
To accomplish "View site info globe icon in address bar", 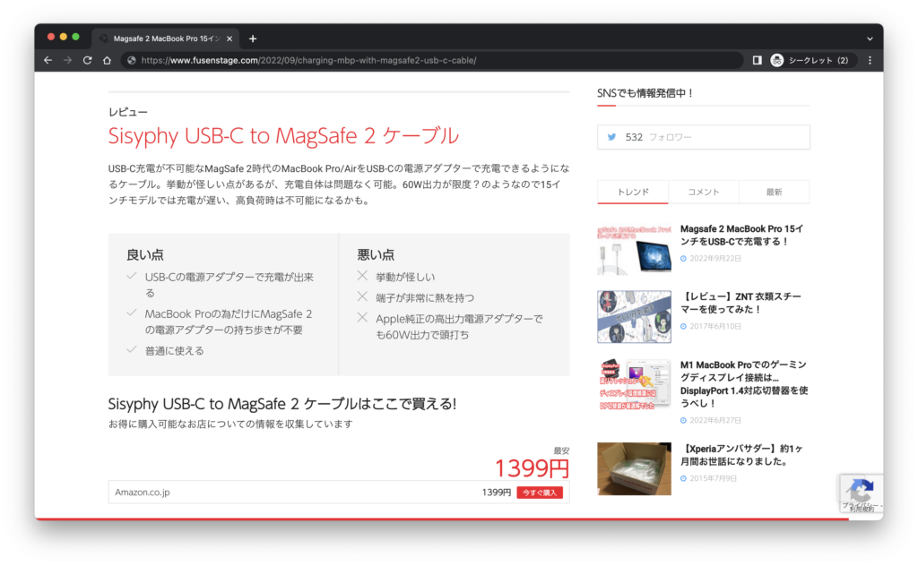I will tap(132, 60).
